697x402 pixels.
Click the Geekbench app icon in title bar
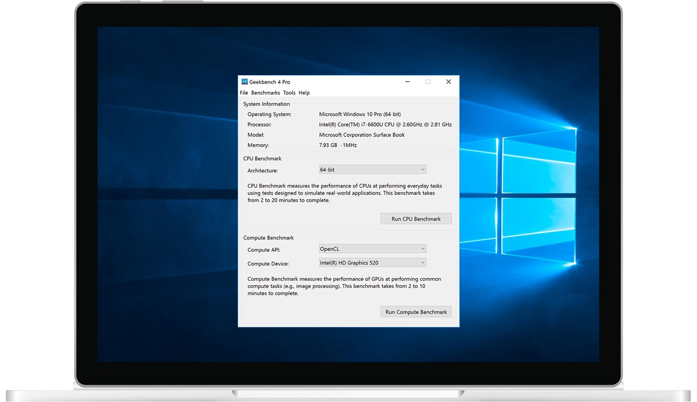[244, 82]
